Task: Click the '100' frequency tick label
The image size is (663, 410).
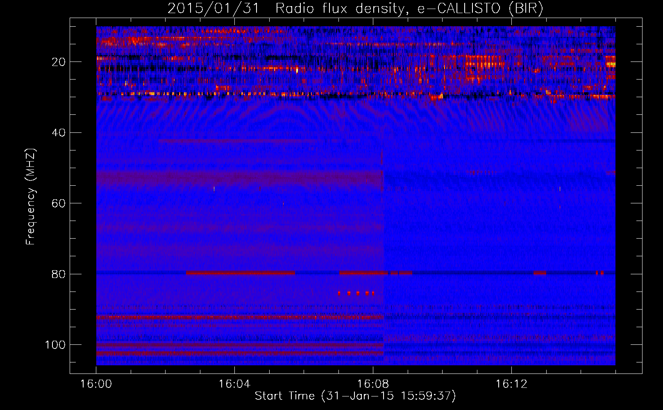Action: [x=55, y=345]
